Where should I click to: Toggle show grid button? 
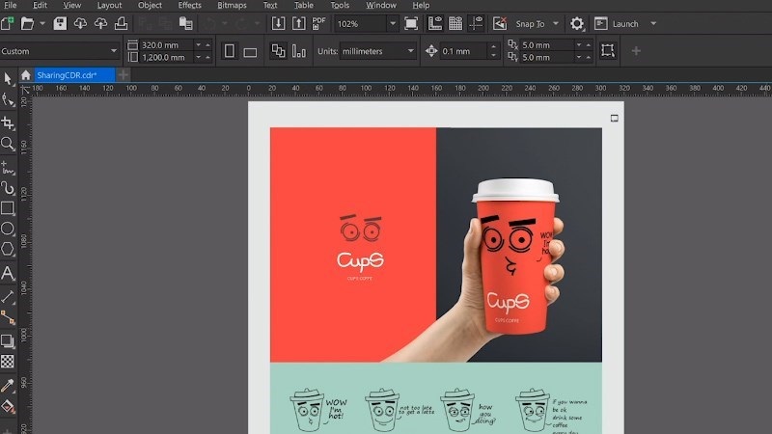click(x=455, y=23)
